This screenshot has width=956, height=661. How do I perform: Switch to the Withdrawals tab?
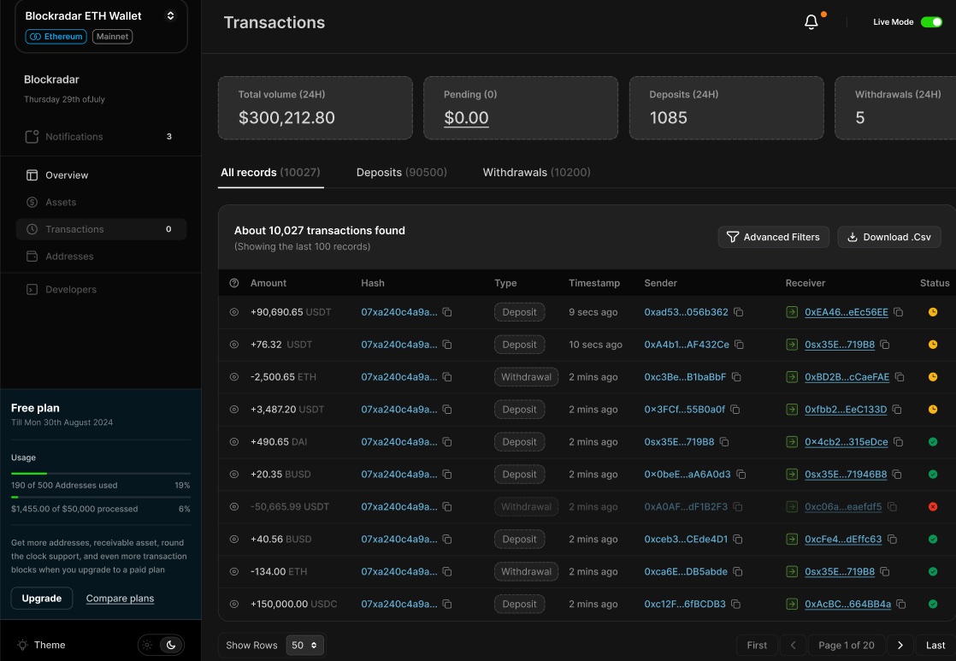(536, 173)
